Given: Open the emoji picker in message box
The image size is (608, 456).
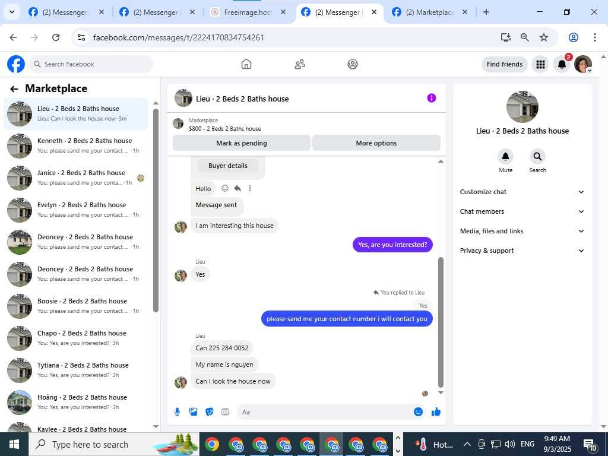Looking at the screenshot, I should [418, 412].
